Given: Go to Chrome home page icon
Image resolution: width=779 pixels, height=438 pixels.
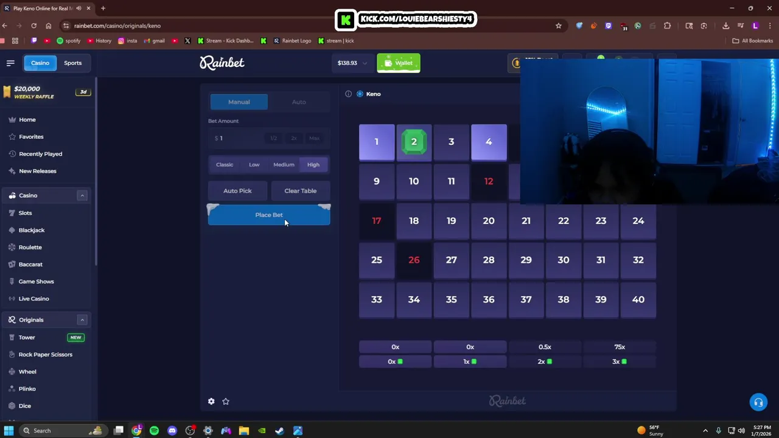Looking at the screenshot, I should (x=49, y=26).
